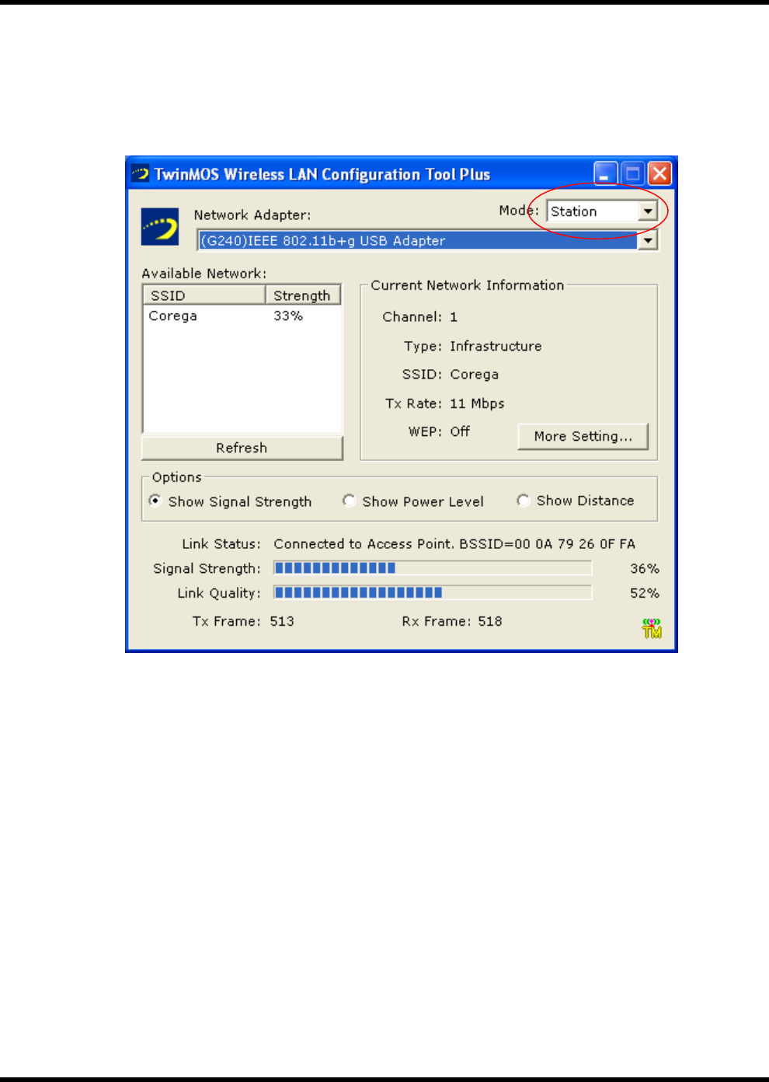Viewport: 769px width, 1082px height.
Task: Click the Link Quality progress bar
Action: tap(433, 592)
